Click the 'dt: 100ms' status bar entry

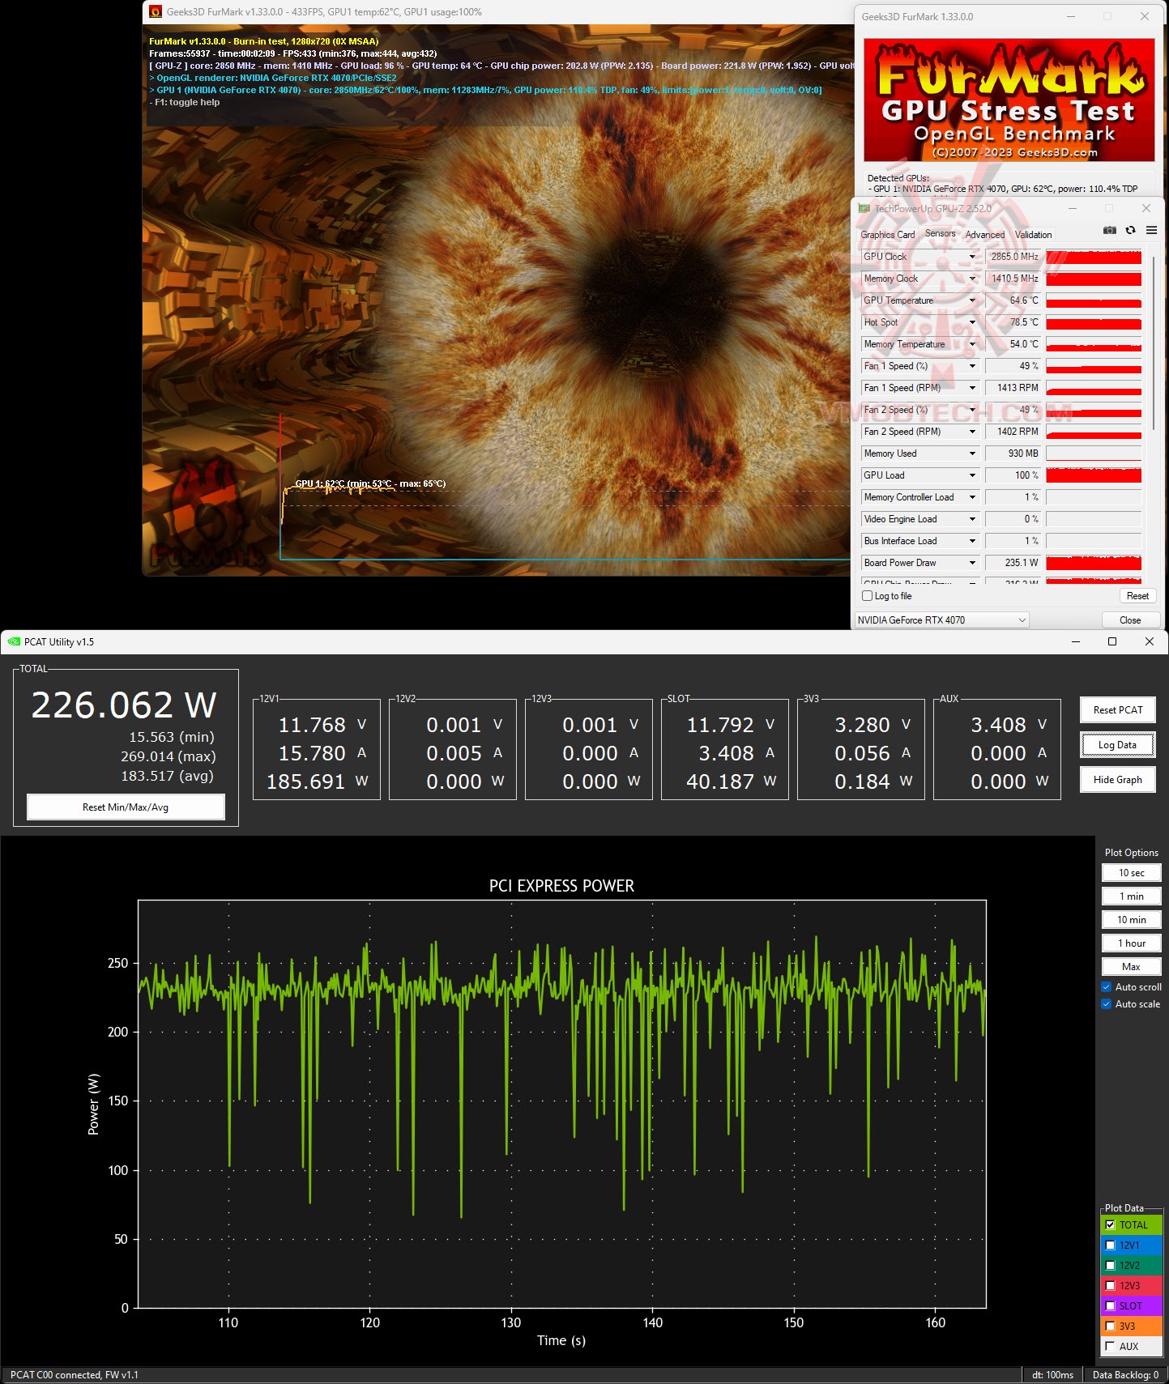click(1052, 1375)
